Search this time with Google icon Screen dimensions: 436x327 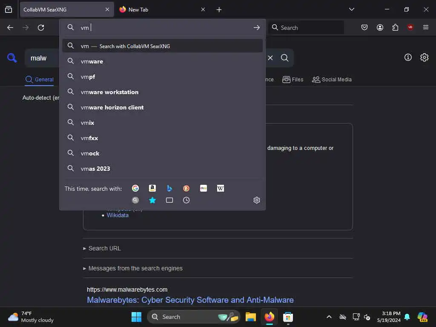tap(135, 188)
